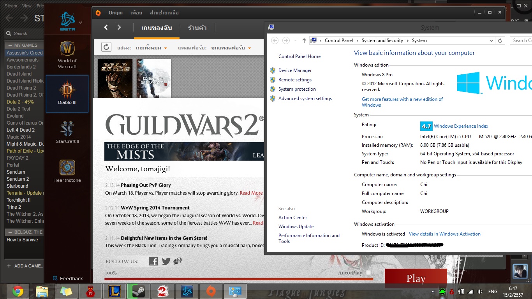Click the Guild Wars 2 download progress bar
Viewport: 532px width, 299px height.
click(x=238, y=279)
